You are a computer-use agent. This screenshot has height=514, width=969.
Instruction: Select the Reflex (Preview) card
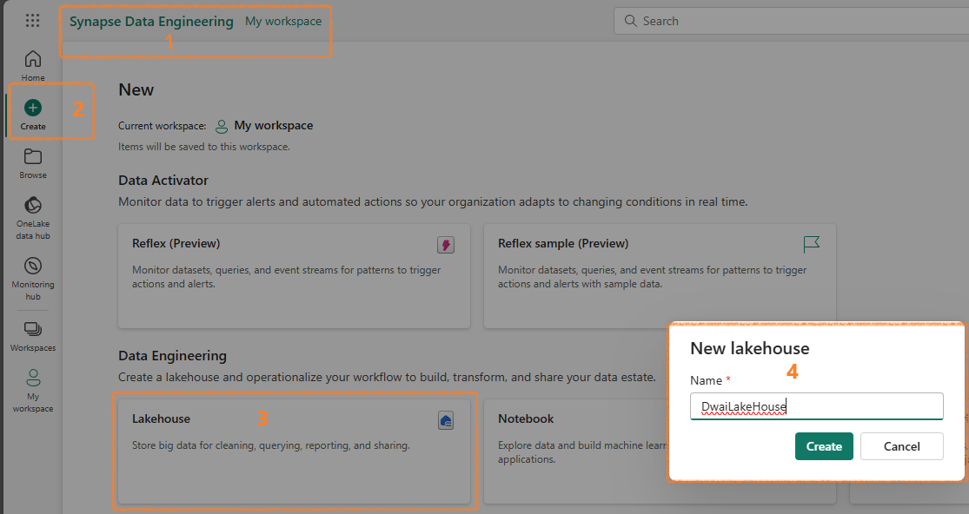pos(294,276)
